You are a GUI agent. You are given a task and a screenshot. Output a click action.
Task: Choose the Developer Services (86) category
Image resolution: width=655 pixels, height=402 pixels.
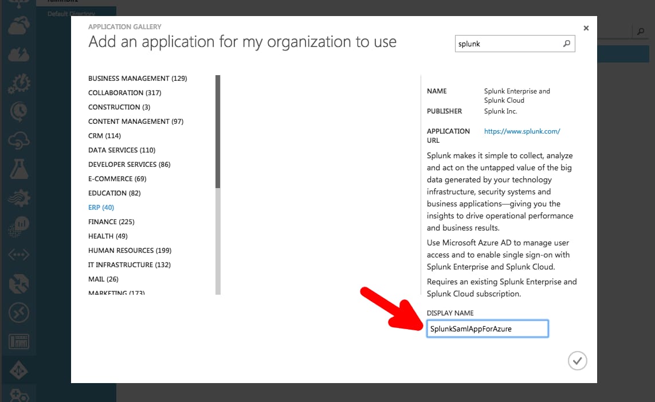point(129,164)
